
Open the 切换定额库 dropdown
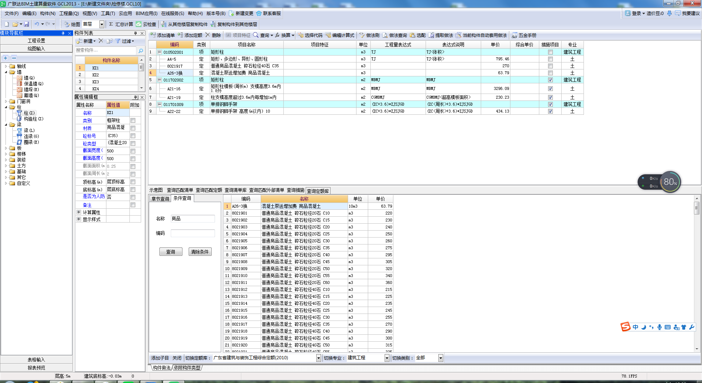coord(318,358)
